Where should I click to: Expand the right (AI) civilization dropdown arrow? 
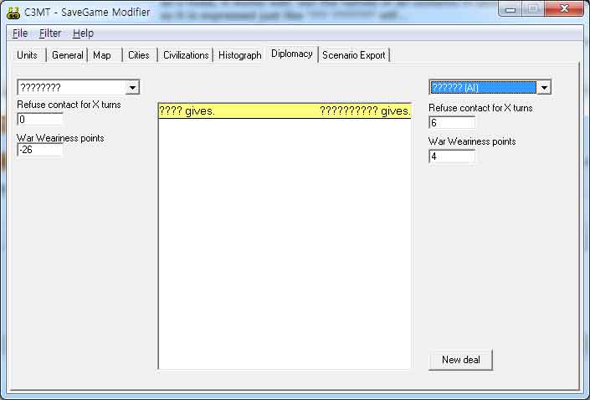pyautogui.click(x=544, y=88)
